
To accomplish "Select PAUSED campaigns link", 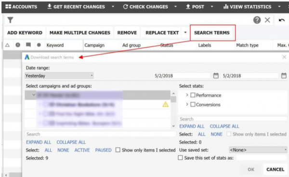I will (x=103, y=150).
